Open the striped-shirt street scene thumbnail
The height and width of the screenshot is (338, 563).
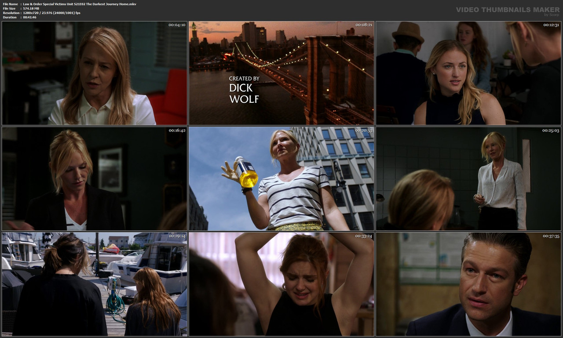click(x=281, y=178)
